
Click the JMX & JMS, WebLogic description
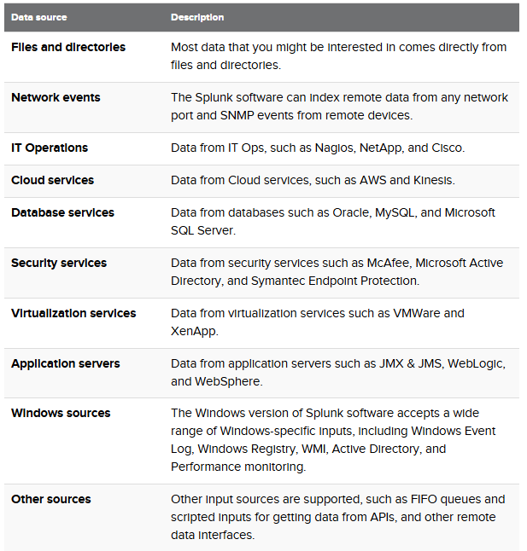click(338, 373)
